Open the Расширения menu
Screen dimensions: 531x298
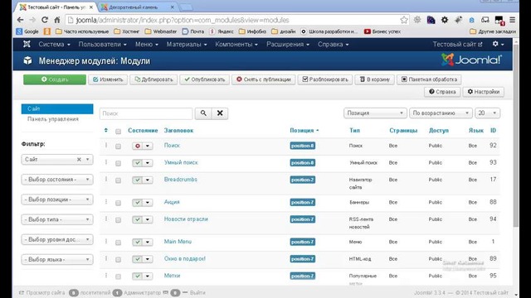(x=288, y=44)
